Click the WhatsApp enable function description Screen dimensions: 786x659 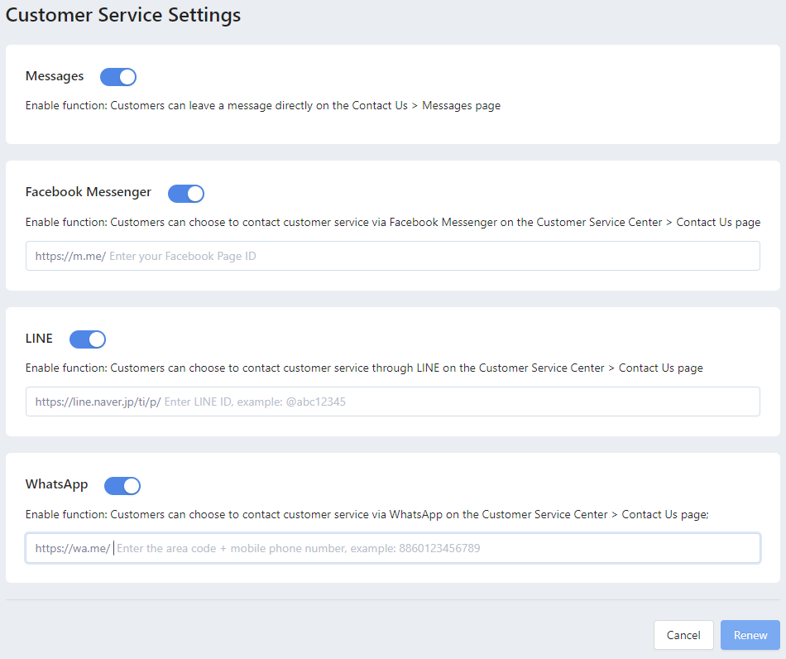367,515
